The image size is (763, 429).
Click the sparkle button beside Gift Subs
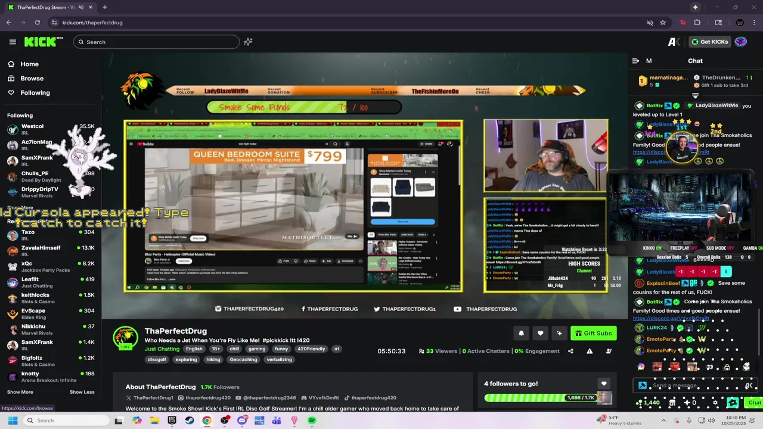559,333
